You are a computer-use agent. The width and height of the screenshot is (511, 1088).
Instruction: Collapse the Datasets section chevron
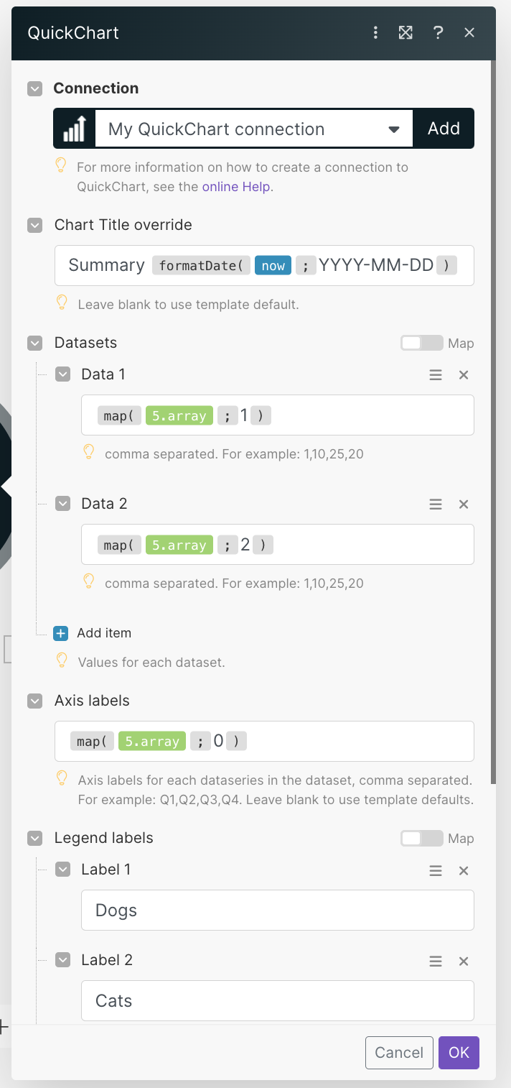pyautogui.click(x=34, y=343)
